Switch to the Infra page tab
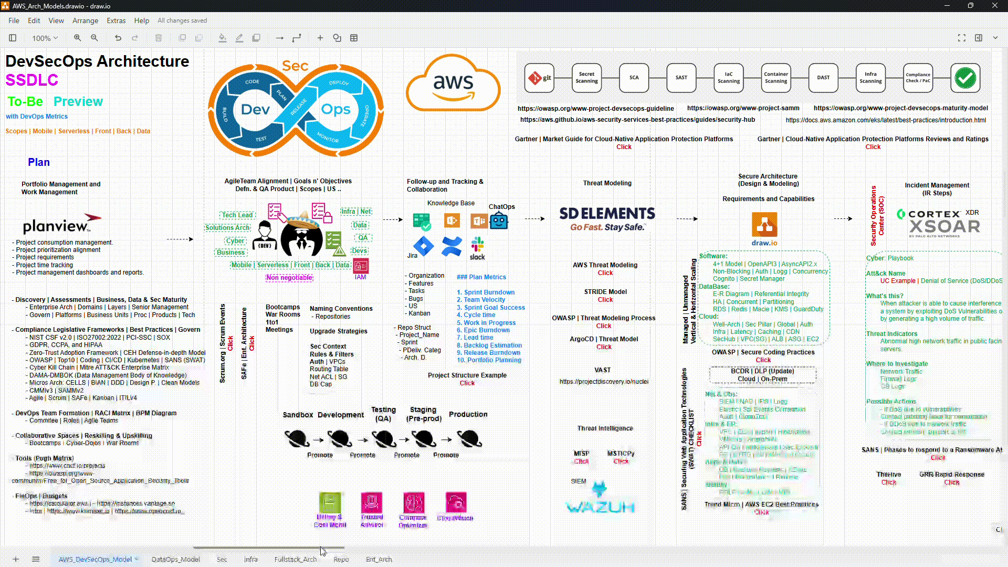The image size is (1008, 567). 251,559
